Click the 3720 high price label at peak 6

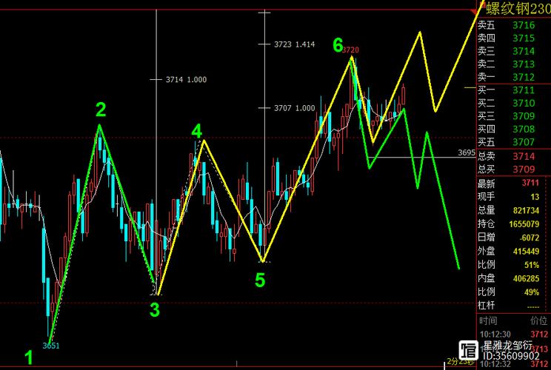pos(350,50)
